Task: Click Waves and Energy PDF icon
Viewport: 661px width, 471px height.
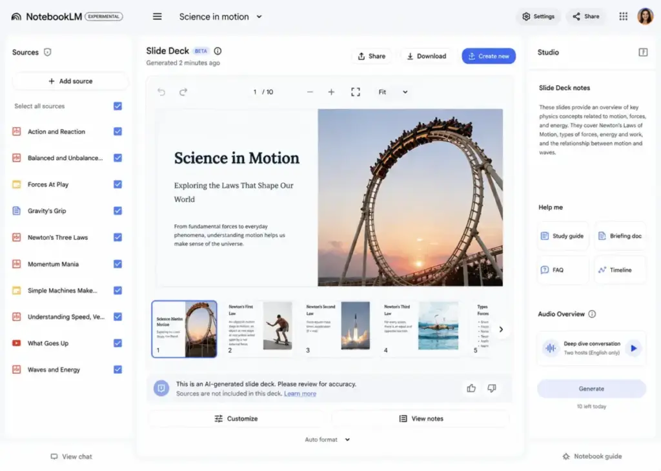Action: tap(16, 370)
